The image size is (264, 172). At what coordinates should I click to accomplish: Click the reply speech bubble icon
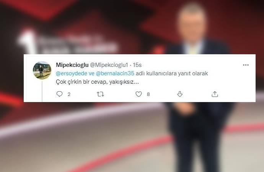59,94
